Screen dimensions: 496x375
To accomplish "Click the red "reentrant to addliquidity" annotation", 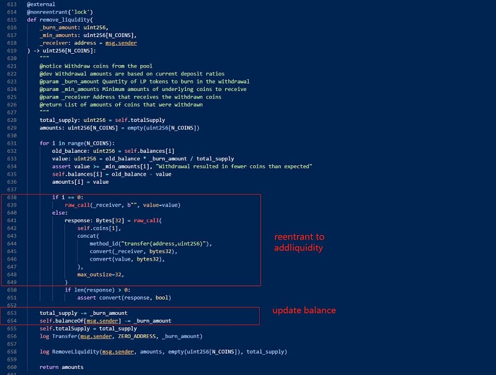I will tap(299, 242).
